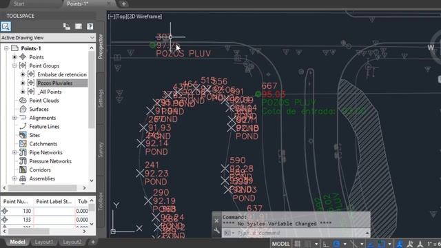The width and height of the screenshot is (441, 248).
Task: Click the Catchments icon
Action: click(23, 144)
